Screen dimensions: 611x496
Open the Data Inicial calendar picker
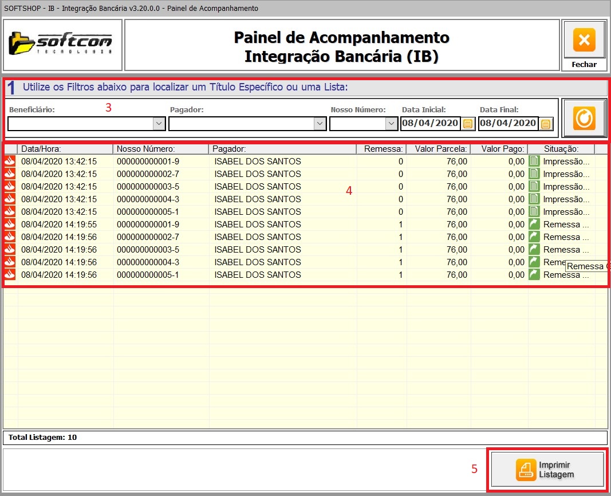tap(468, 124)
